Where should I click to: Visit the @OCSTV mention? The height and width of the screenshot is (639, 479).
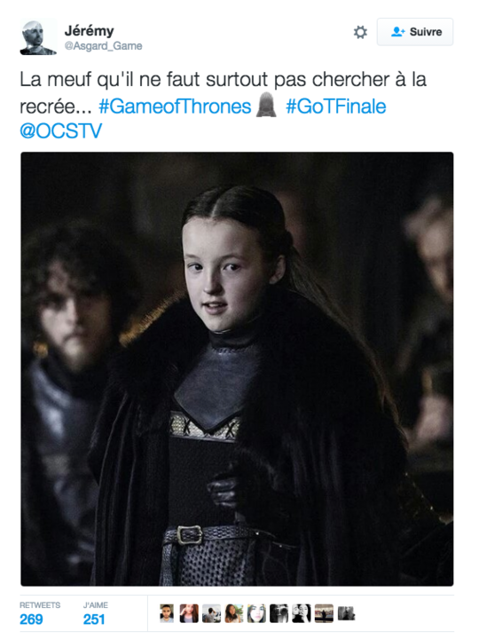60,131
